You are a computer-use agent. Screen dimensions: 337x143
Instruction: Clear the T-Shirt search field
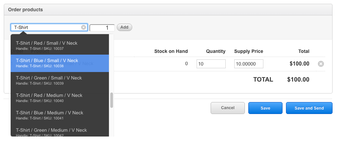(x=83, y=27)
